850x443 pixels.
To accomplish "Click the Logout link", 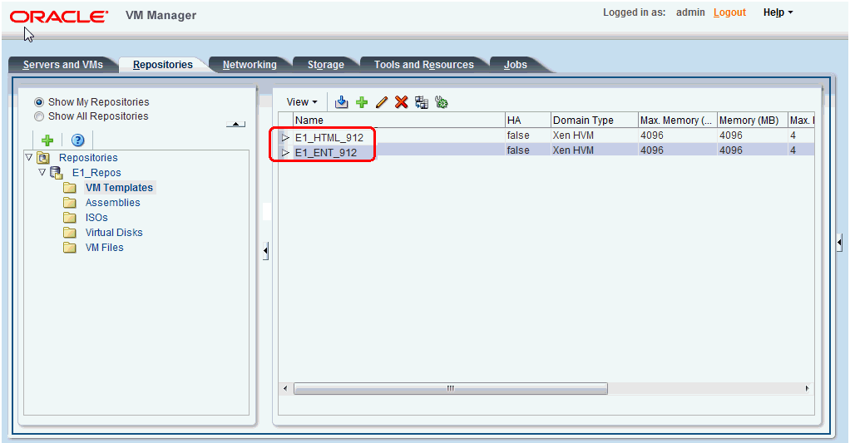I will pos(729,12).
